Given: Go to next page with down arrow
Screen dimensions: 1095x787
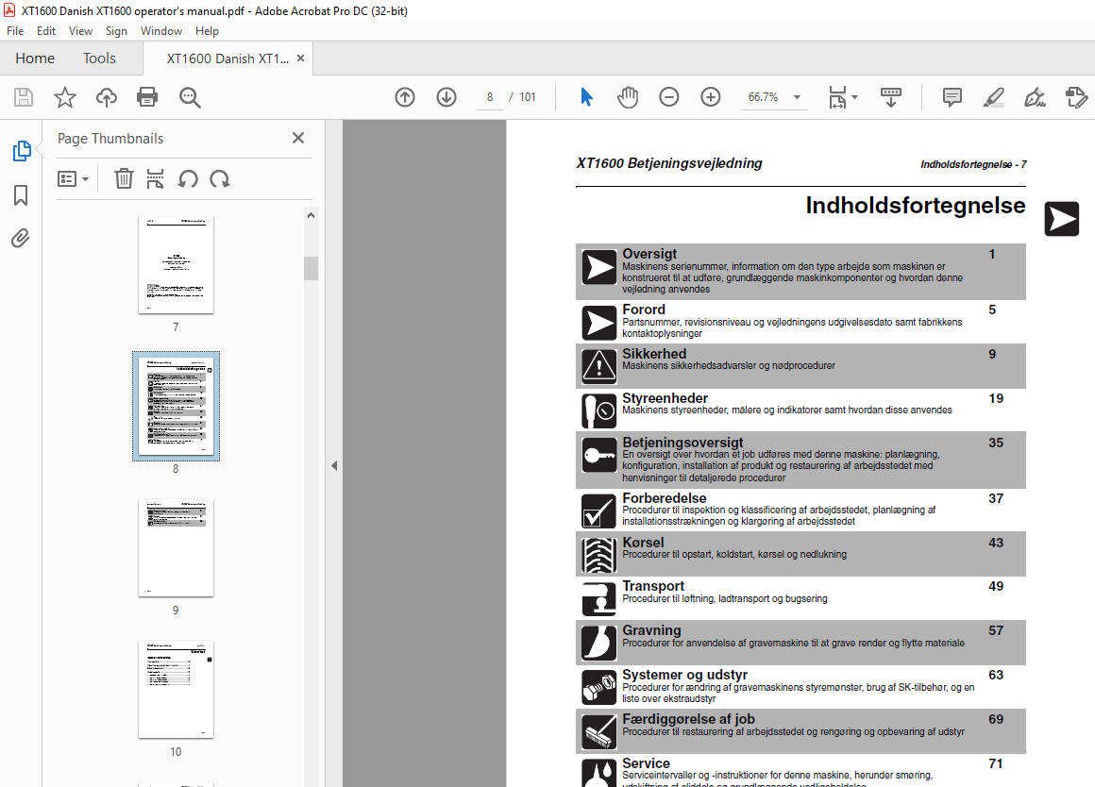Looking at the screenshot, I should 446,97.
